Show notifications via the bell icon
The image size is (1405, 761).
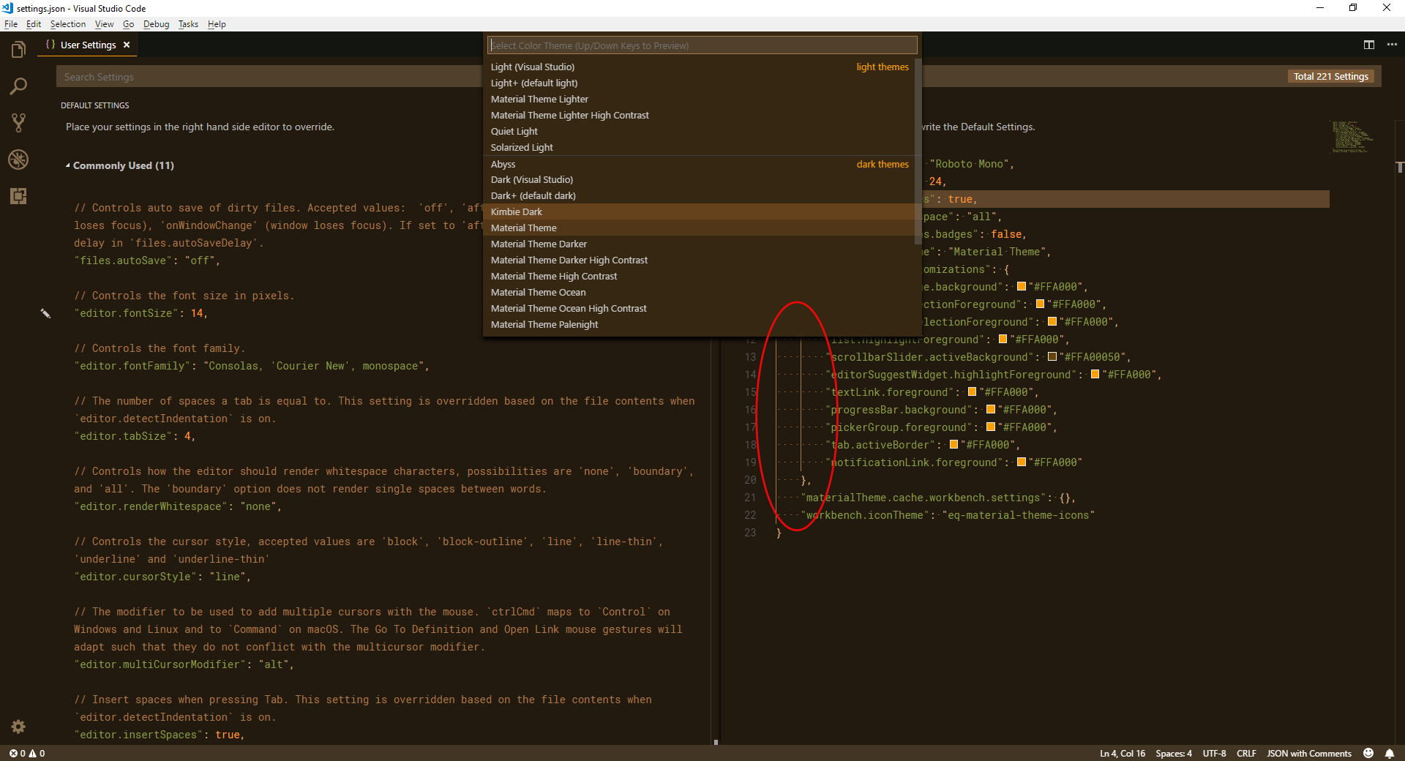(x=1389, y=753)
